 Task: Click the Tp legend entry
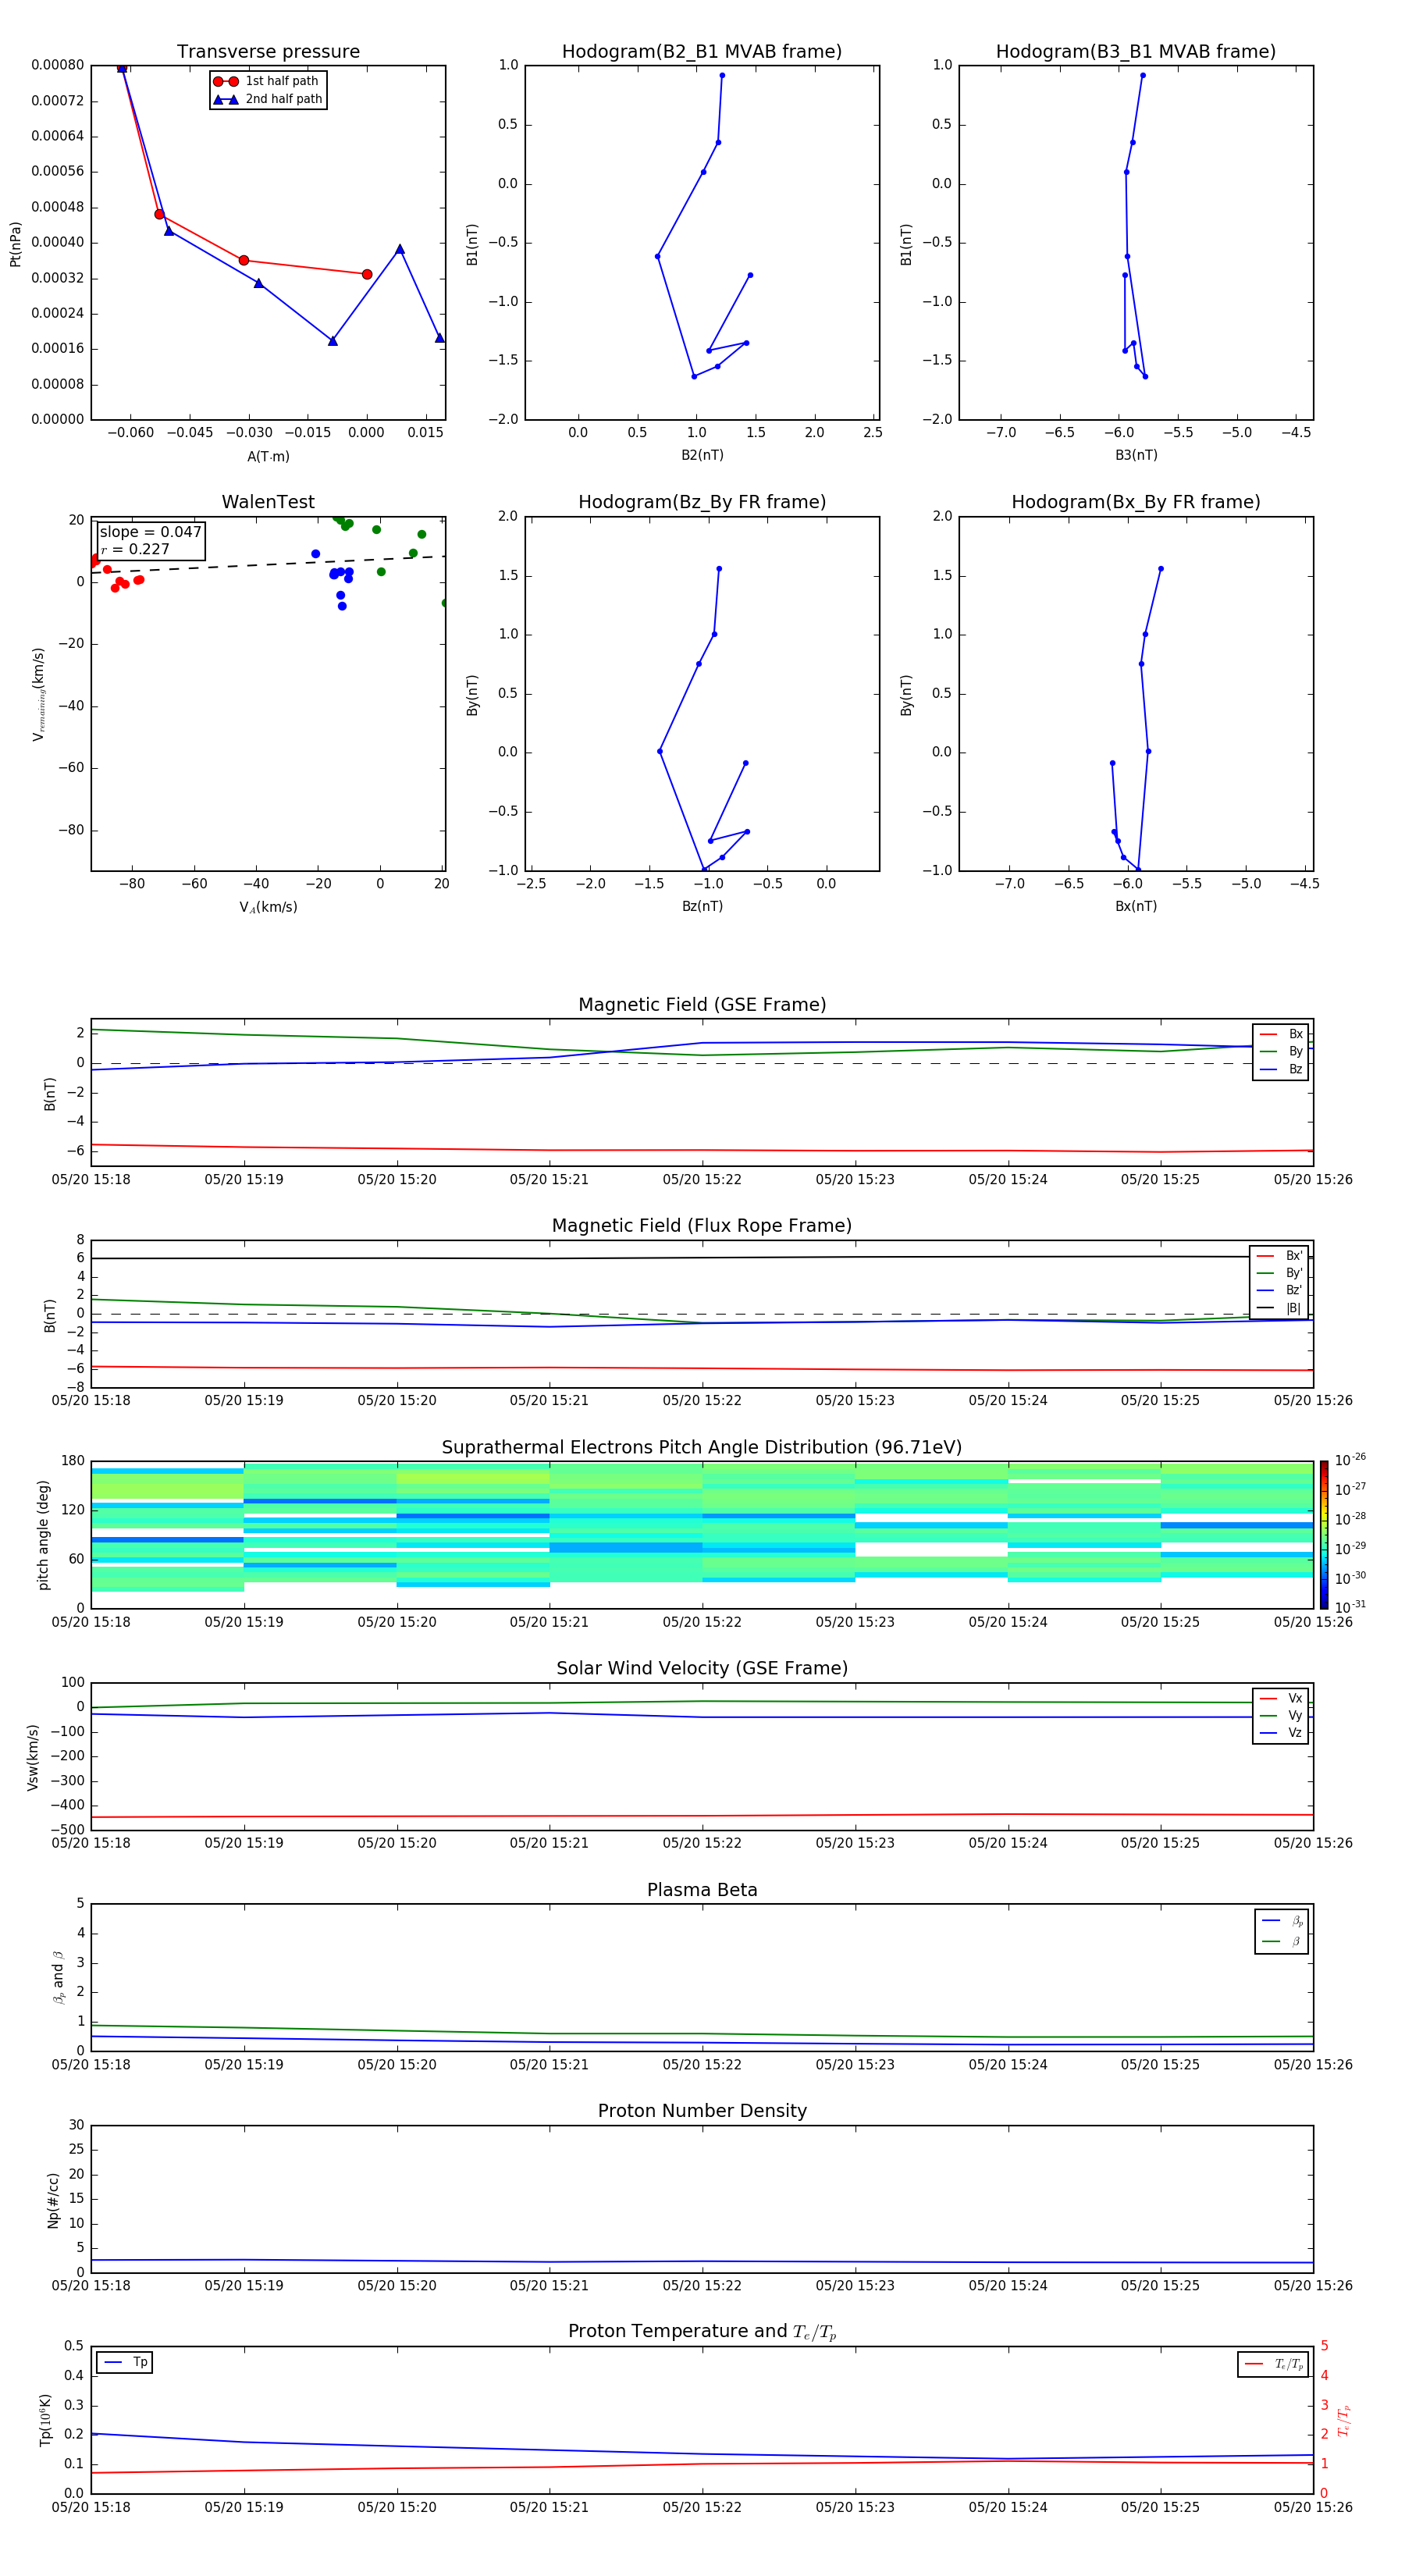[125, 2363]
